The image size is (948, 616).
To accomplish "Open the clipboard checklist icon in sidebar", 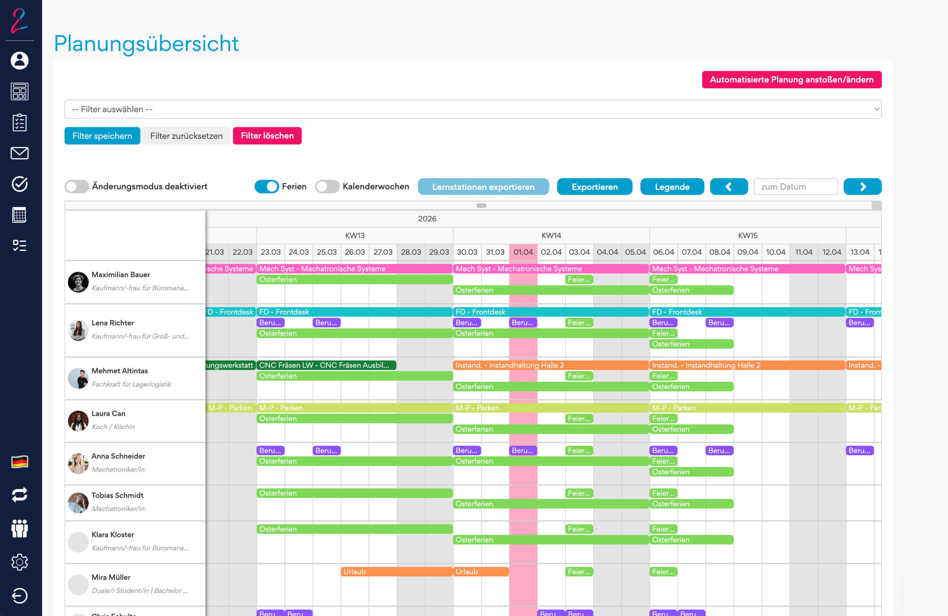I will 20,123.
